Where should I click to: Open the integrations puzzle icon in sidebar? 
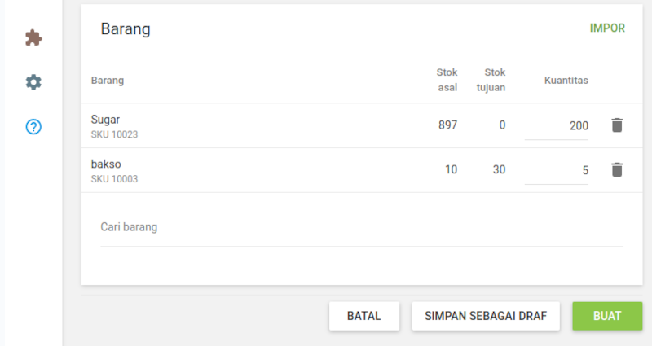pyautogui.click(x=33, y=37)
